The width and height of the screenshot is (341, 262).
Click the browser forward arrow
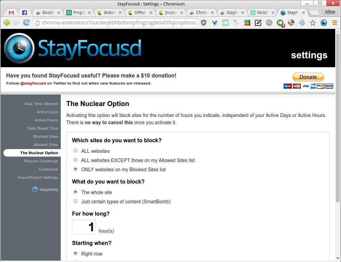coord(16,23)
